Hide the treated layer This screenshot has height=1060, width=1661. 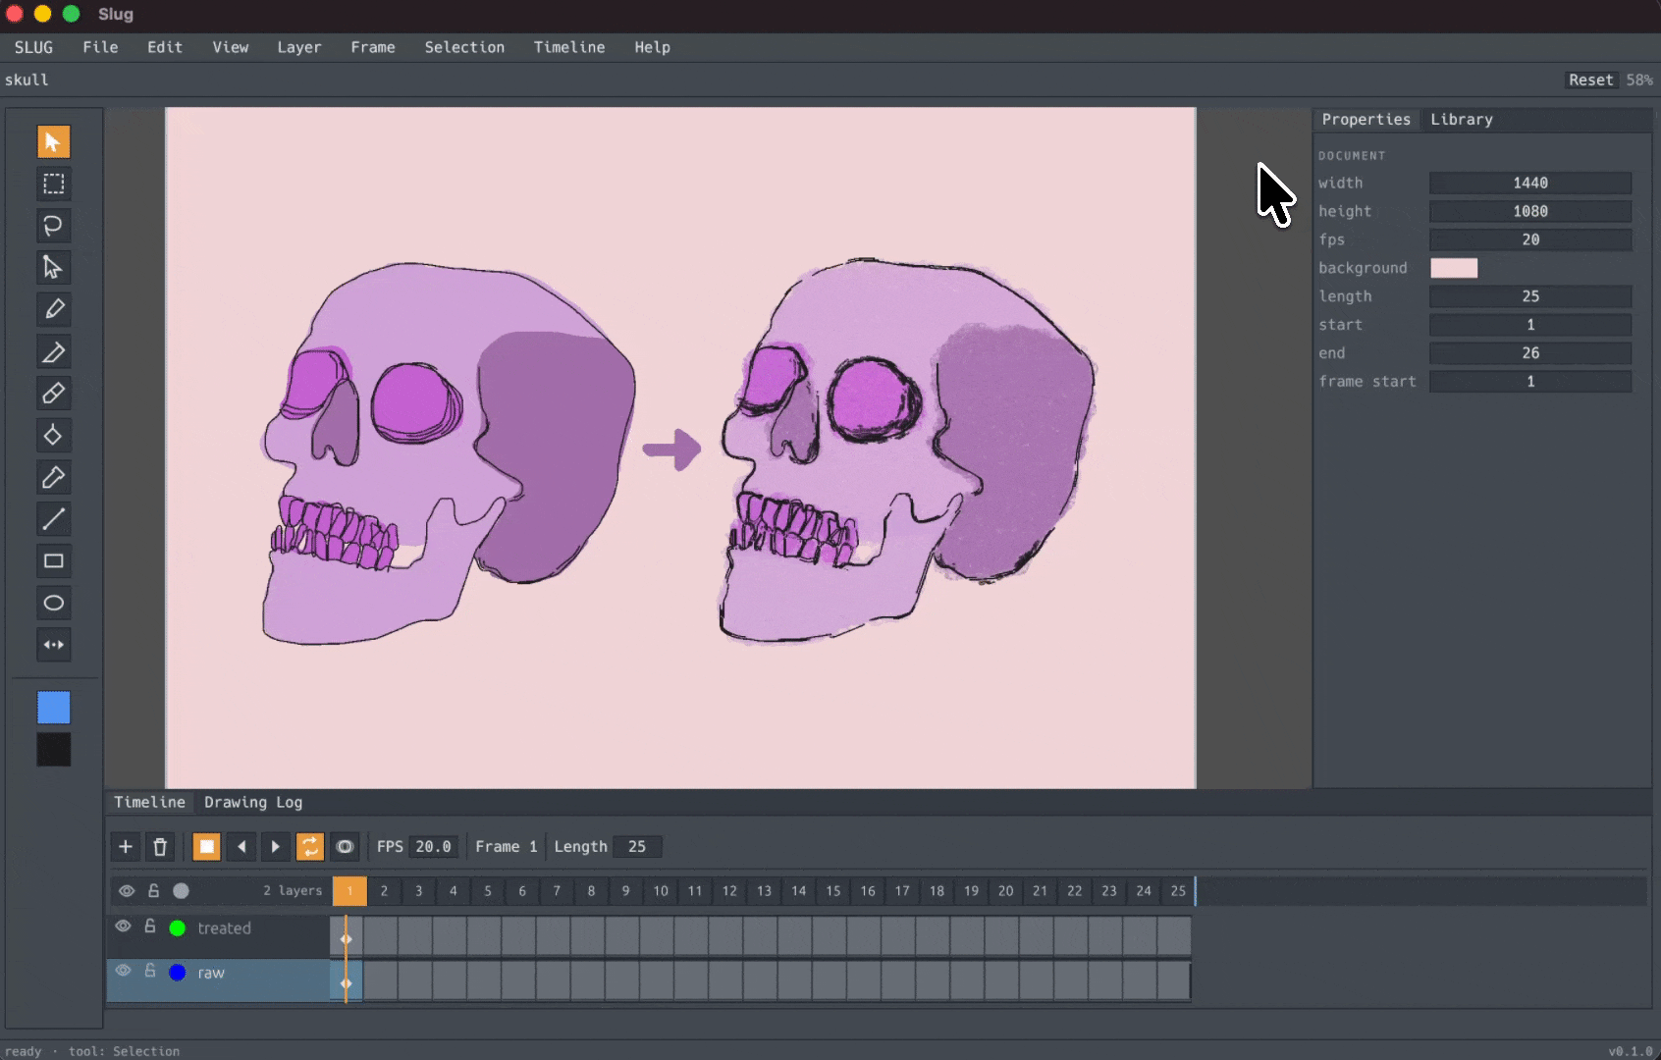pyautogui.click(x=123, y=927)
